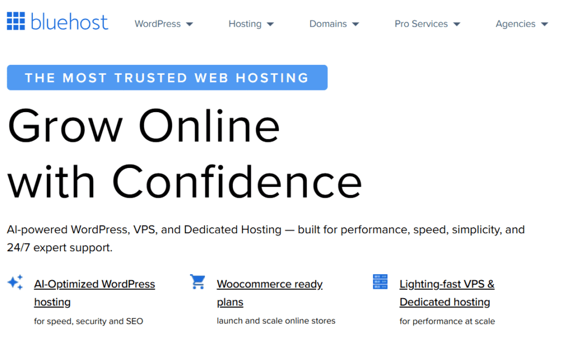Expand the Hosting dropdown arrow
Image resolution: width=572 pixels, height=345 pixels.
pos(271,25)
